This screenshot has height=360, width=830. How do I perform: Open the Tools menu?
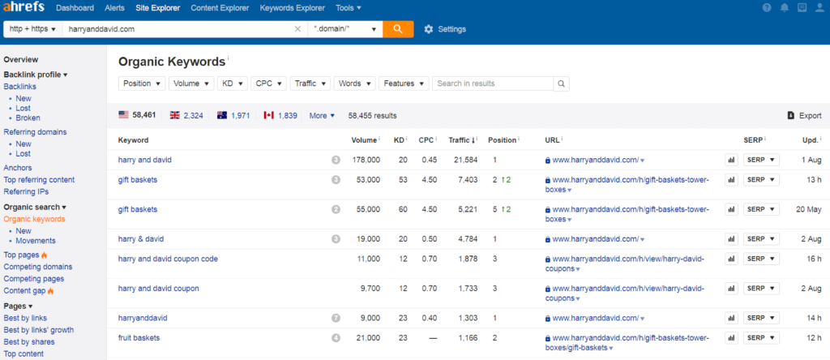point(349,8)
